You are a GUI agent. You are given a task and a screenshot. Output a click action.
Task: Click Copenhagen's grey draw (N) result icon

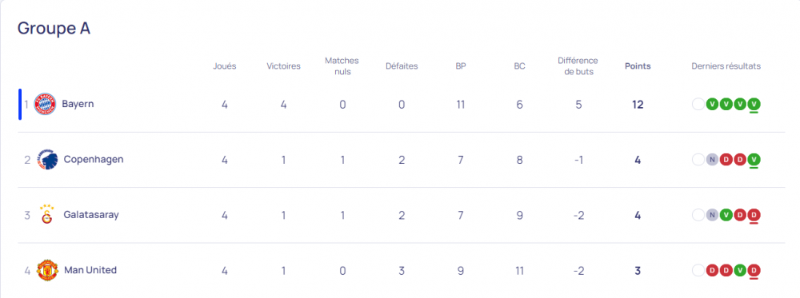(712, 160)
